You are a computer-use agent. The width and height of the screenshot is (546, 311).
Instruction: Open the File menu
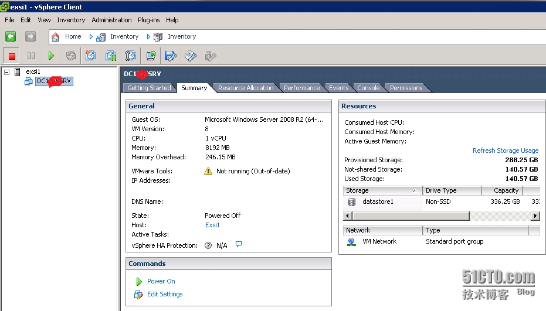pos(9,20)
